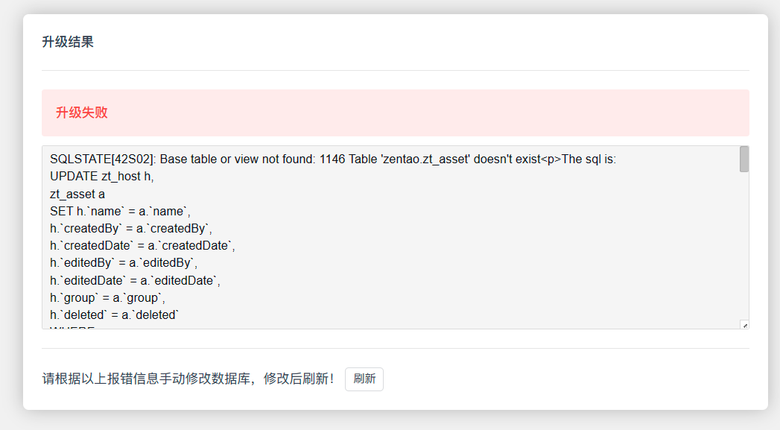780x430 pixels.
Task: Click the textarea resize handle corner
Action: point(743,324)
